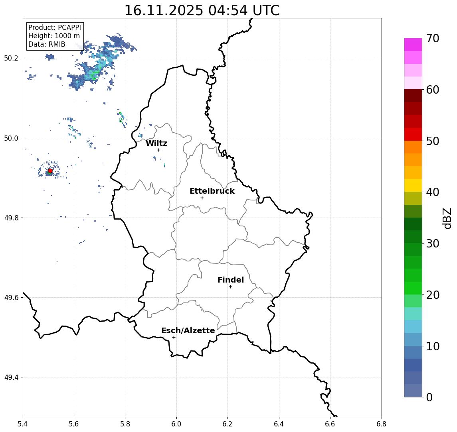
Task: Click the 30 value on colorbar
Action: (432, 243)
